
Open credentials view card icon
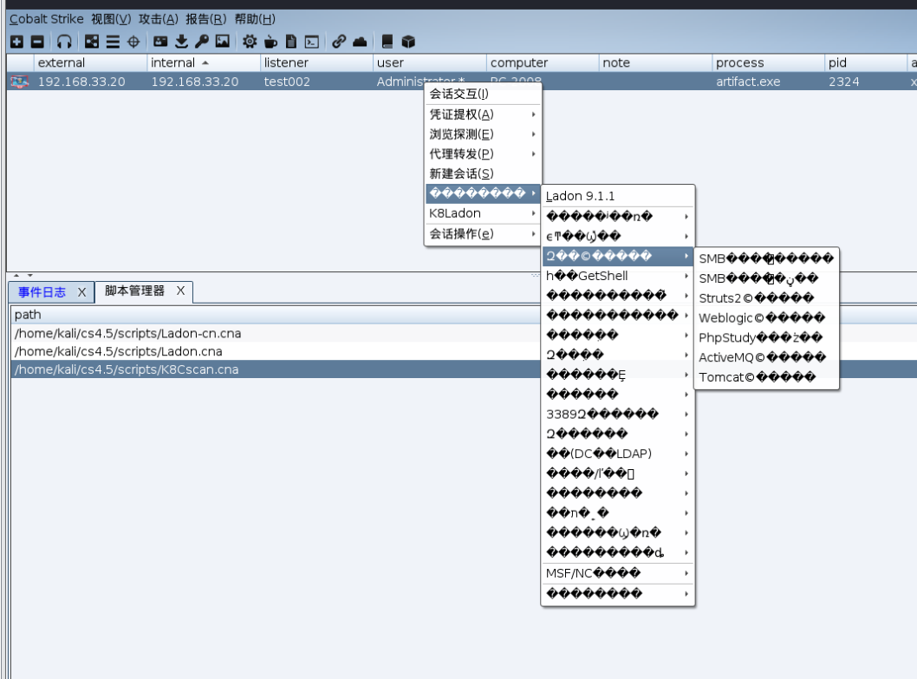[x=160, y=42]
